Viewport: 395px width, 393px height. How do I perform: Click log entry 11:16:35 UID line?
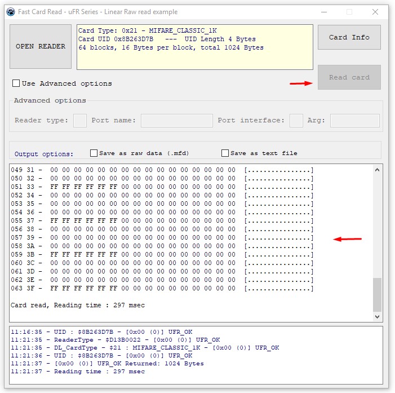click(101, 332)
